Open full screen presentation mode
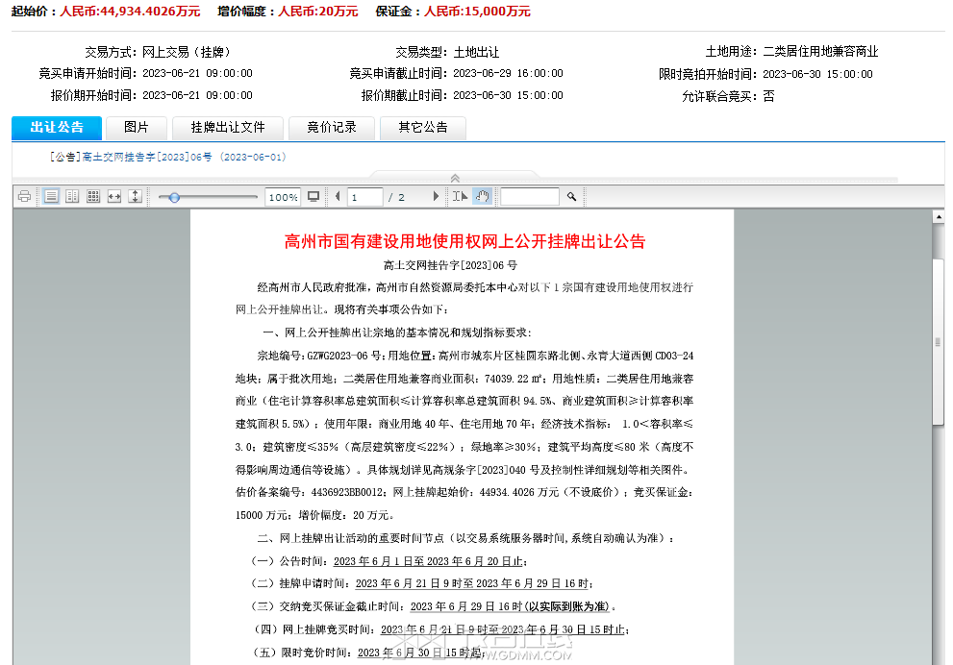Screen dimensions: 953x665 (x=313, y=196)
